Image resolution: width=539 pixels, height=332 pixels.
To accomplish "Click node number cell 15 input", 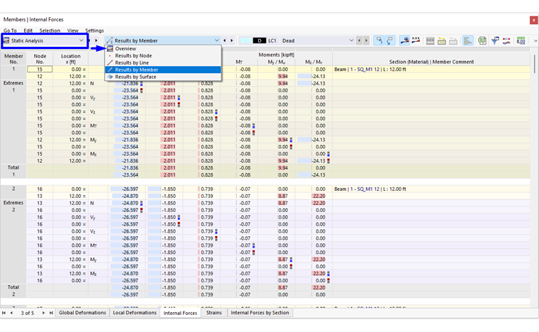I will [x=40, y=70].
